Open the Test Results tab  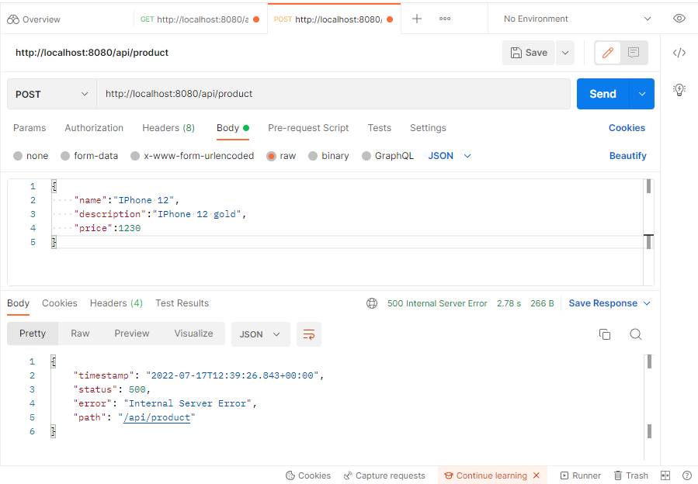tap(182, 303)
